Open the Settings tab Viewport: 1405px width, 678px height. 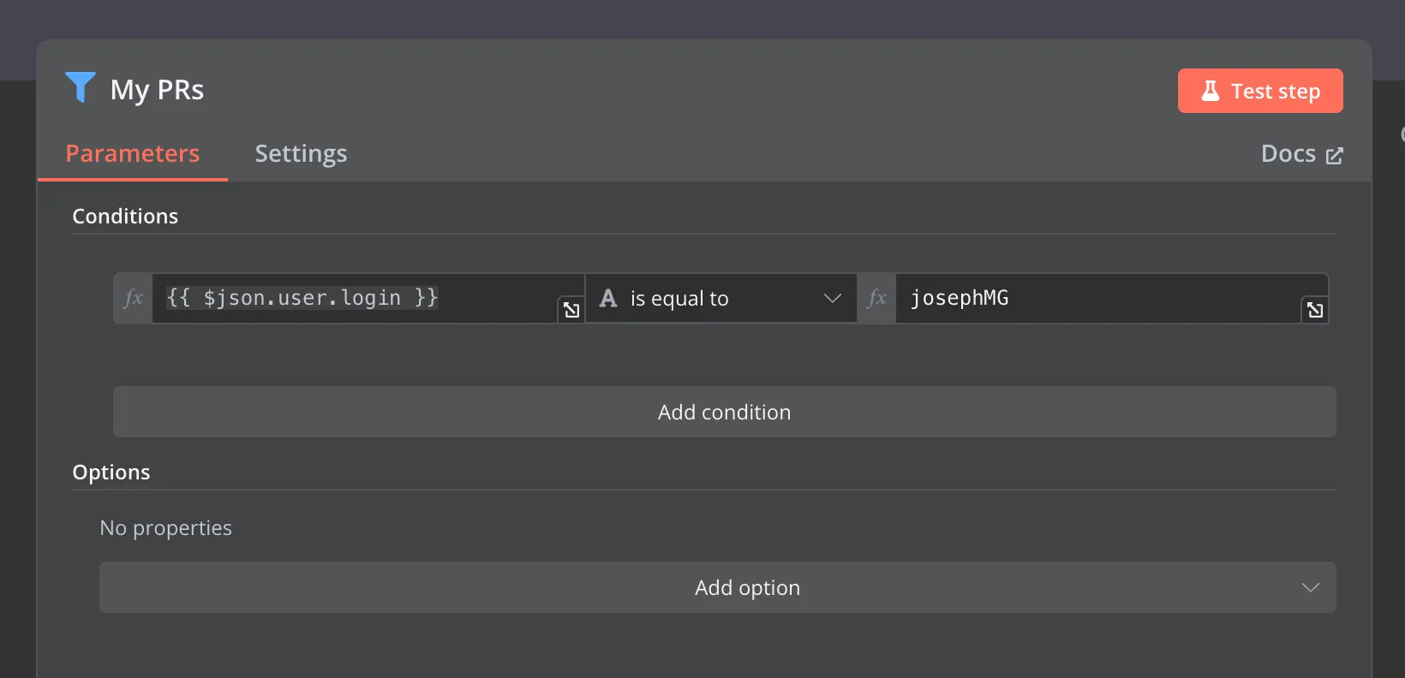301,153
